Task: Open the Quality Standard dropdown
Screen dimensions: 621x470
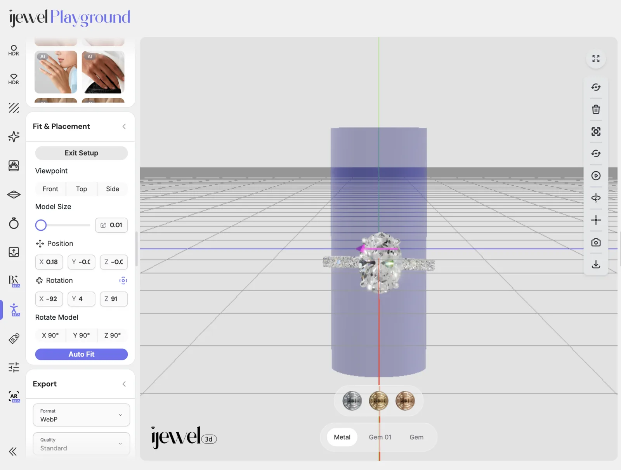Action: [x=82, y=444]
